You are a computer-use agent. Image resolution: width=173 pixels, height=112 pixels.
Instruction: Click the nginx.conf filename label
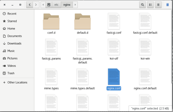[114, 88]
